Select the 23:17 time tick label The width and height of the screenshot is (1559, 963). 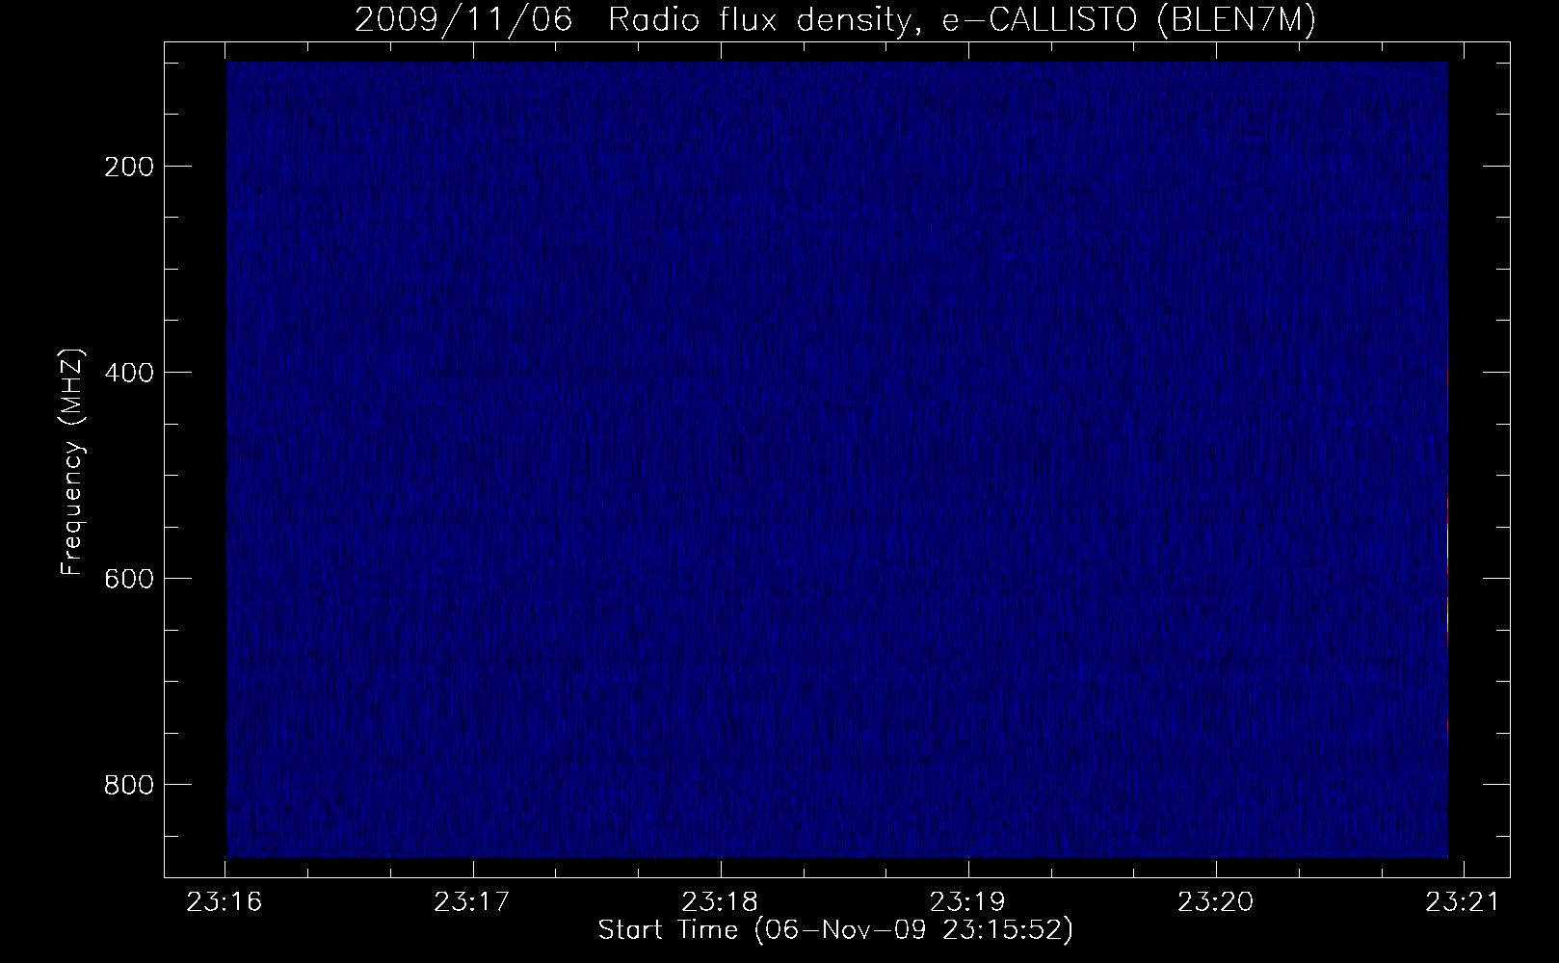(473, 902)
